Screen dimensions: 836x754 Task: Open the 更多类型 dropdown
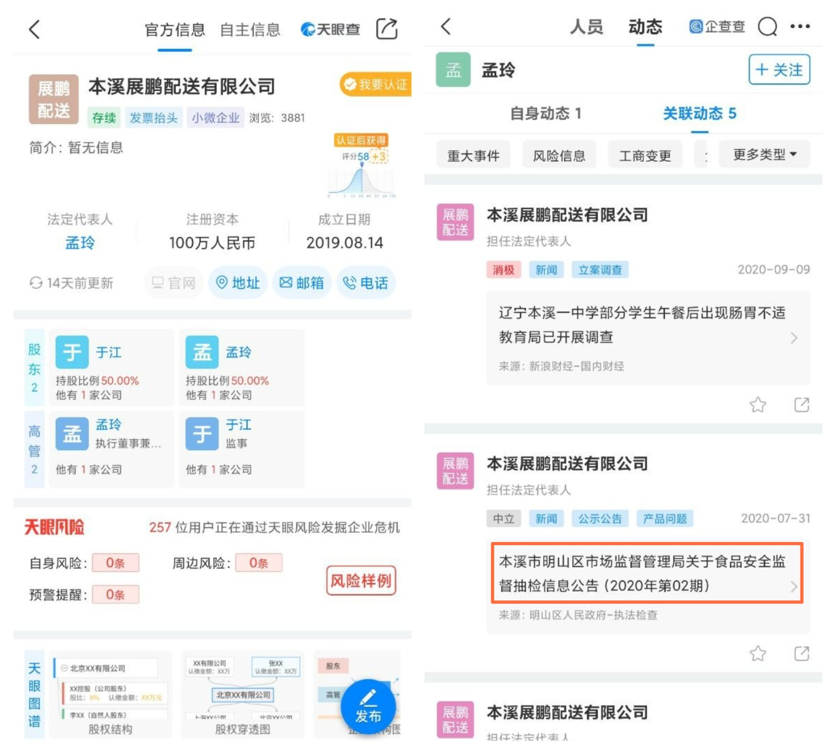coord(764,154)
